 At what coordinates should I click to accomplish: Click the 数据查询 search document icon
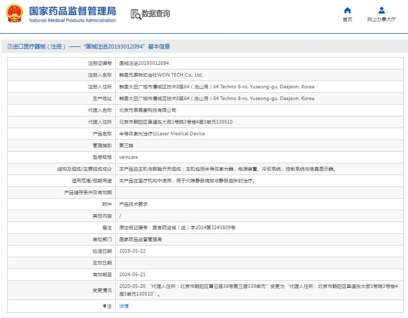click(x=136, y=14)
